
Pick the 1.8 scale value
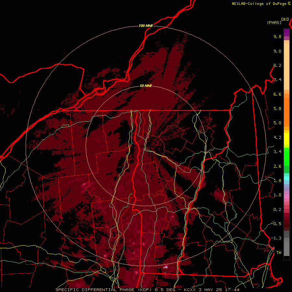(x=277, y=181)
